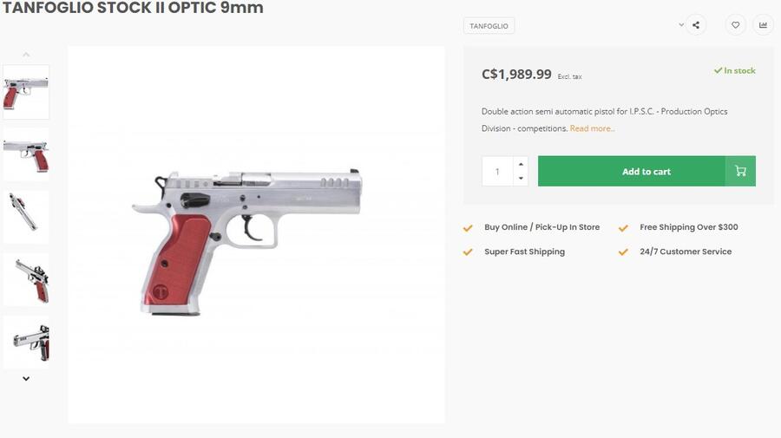Image resolution: width=781 pixels, height=438 pixels.
Task: Click the quantity input field
Action: [x=498, y=171]
